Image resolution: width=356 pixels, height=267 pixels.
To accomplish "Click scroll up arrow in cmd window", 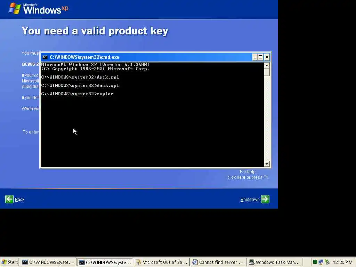I will tap(267, 65).
